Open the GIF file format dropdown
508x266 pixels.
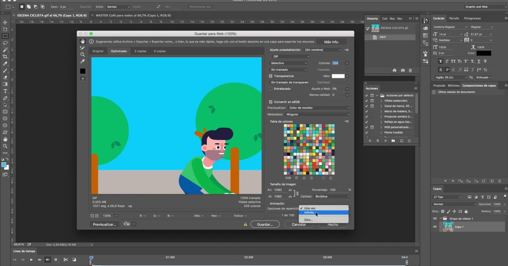pos(291,56)
